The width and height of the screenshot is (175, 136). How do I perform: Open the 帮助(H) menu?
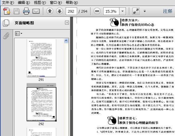coord(72,2)
